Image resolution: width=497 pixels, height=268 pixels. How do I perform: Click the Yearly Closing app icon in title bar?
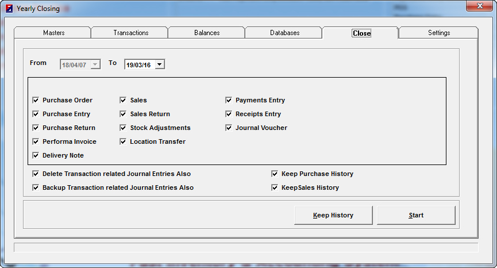(x=9, y=9)
